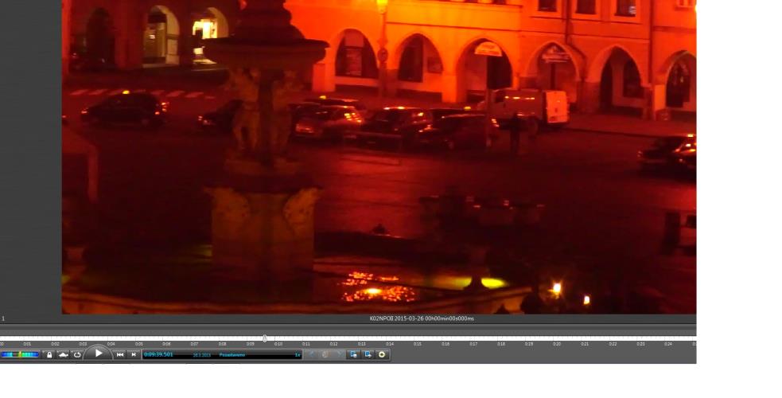Start video playback with the Play button
The image size is (782, 398).
tap(99, 353)
